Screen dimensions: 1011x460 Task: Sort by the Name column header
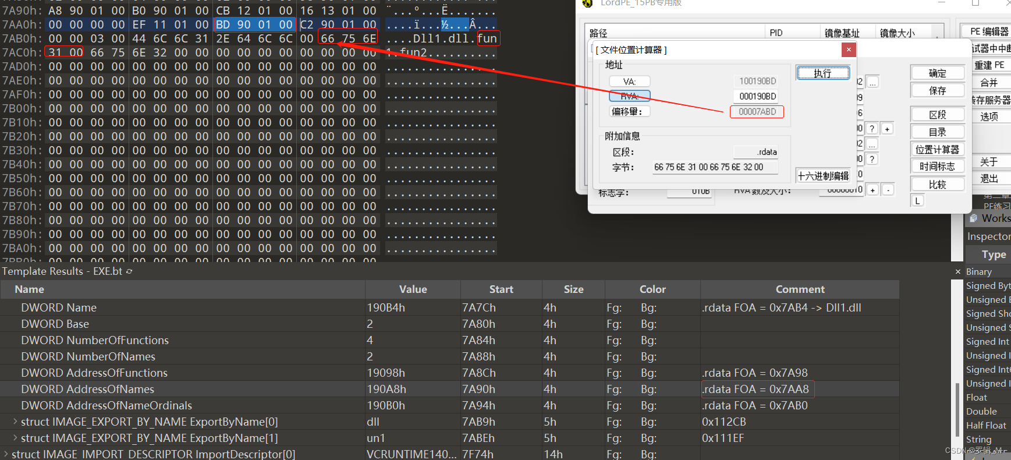pos(183,289)
